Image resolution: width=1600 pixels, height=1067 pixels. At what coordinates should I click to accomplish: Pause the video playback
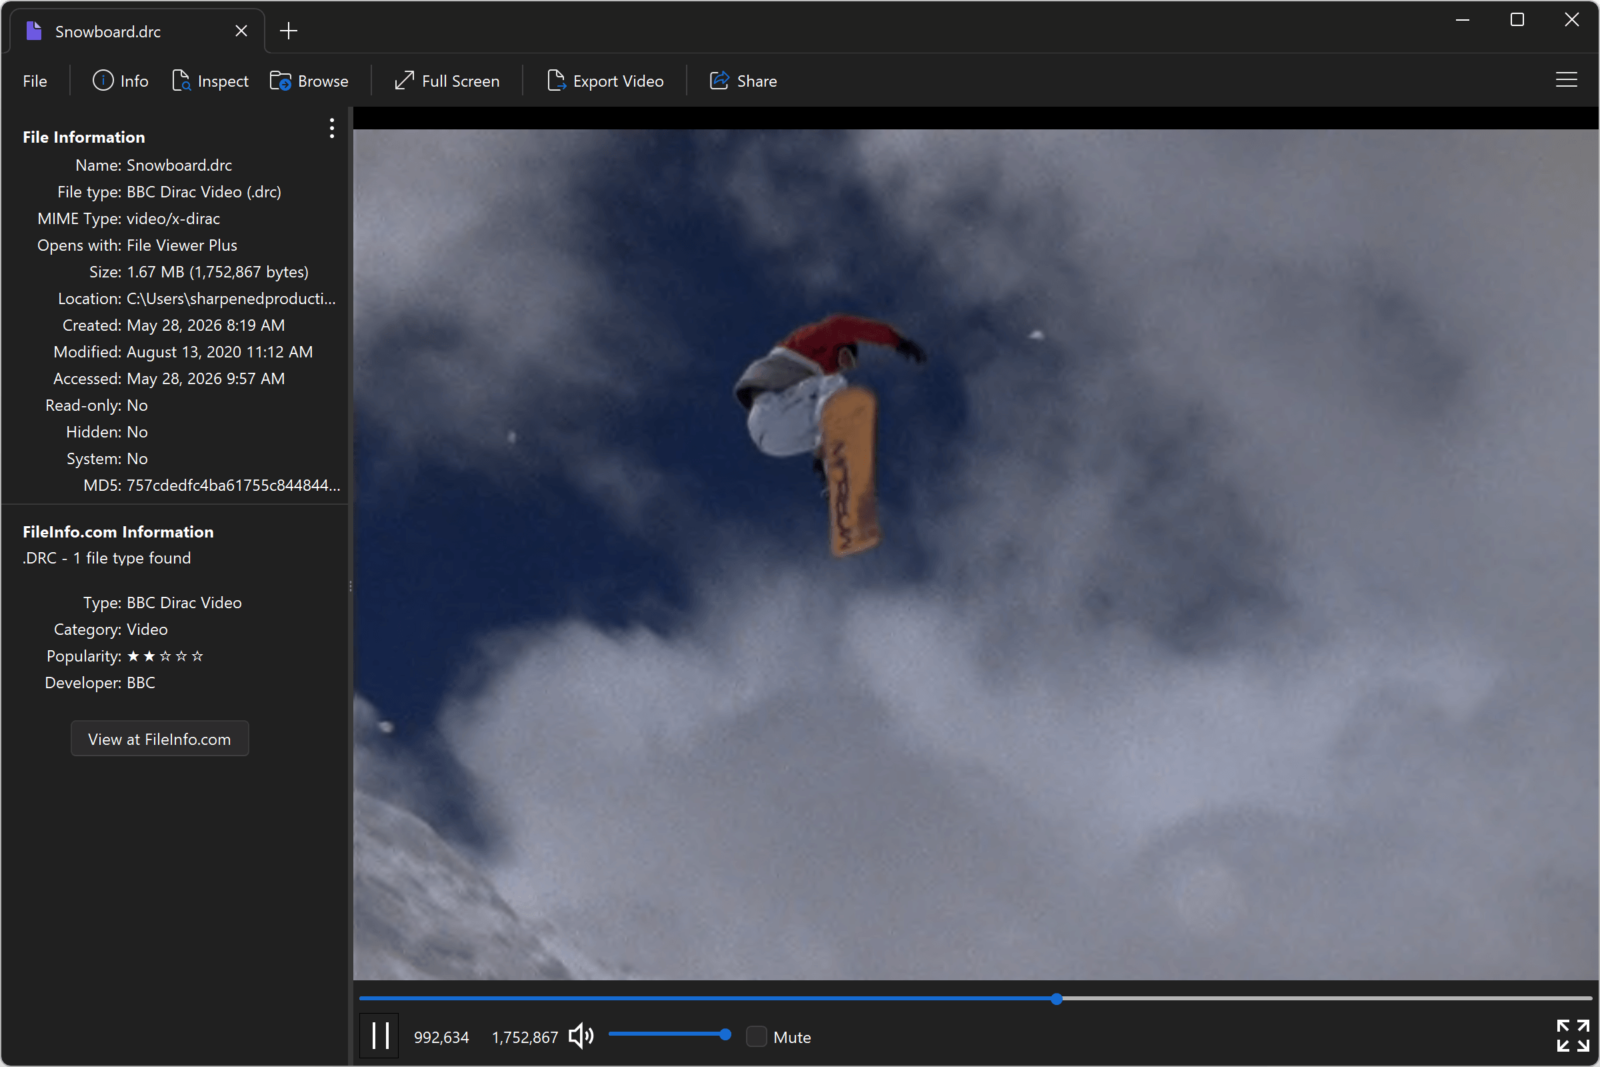(379, 1036)
